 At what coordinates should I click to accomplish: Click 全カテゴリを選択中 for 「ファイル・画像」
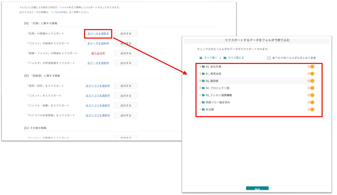[98, 106]
